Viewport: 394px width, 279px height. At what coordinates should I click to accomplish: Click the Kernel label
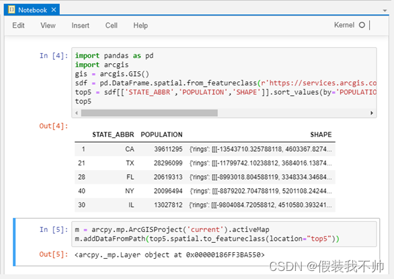pos(344,25)
